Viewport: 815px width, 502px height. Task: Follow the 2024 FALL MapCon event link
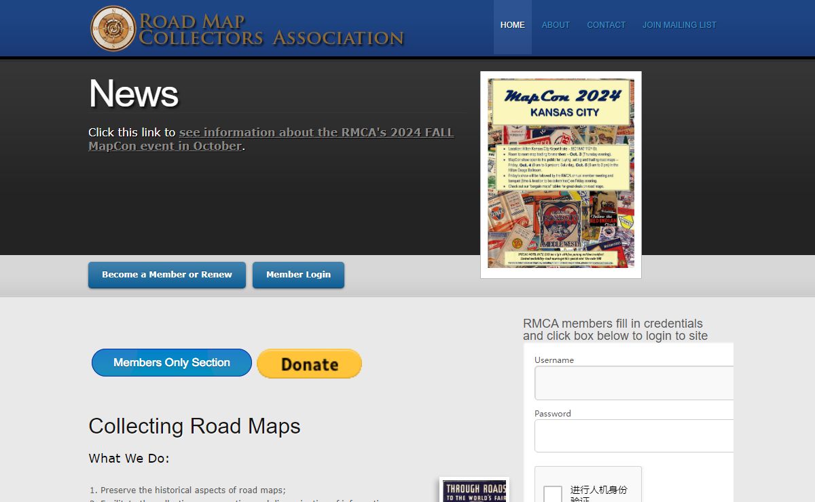[271, 139]
